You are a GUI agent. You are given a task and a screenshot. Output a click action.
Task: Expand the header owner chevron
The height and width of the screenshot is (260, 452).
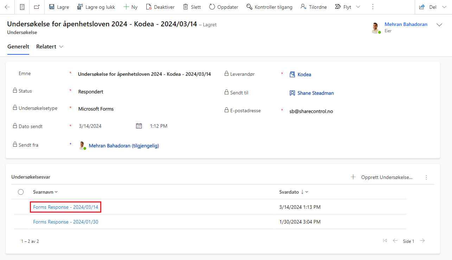point(439,25)
